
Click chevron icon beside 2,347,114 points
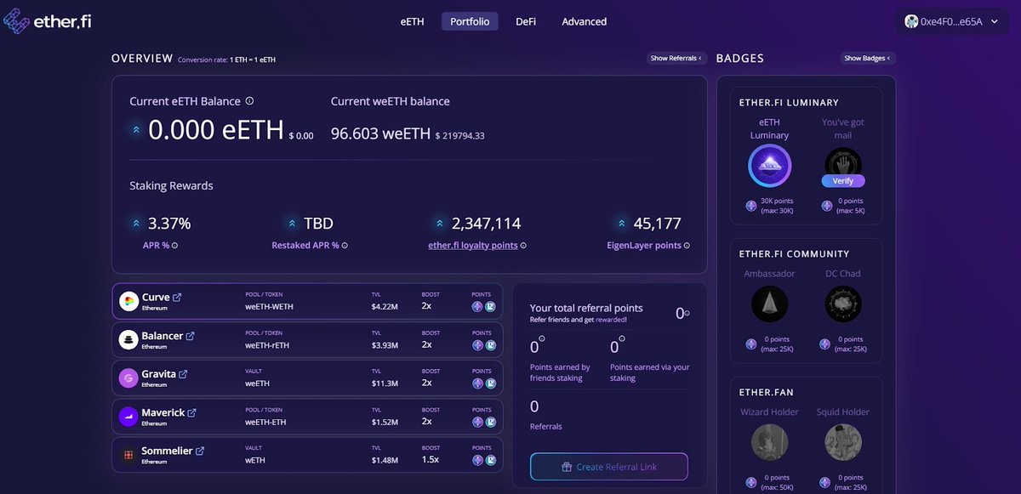click(439, 224)
